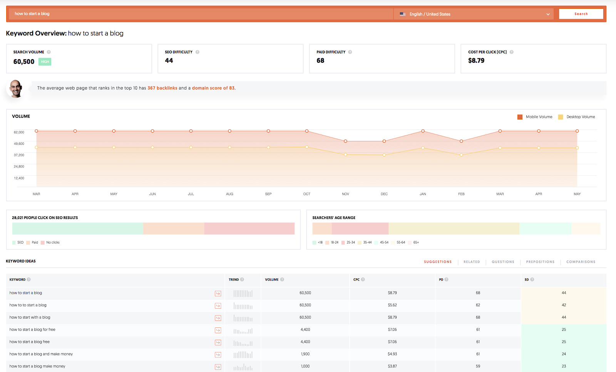
Task: Click the 35-44 age range legend swatch
Action: click(360, 242)
